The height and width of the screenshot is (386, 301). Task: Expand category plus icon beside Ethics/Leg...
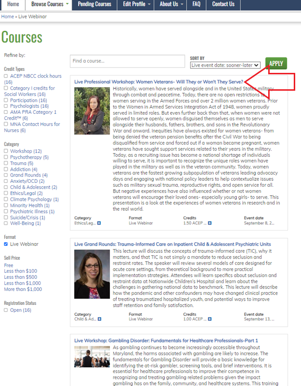[x=99, y=223]
